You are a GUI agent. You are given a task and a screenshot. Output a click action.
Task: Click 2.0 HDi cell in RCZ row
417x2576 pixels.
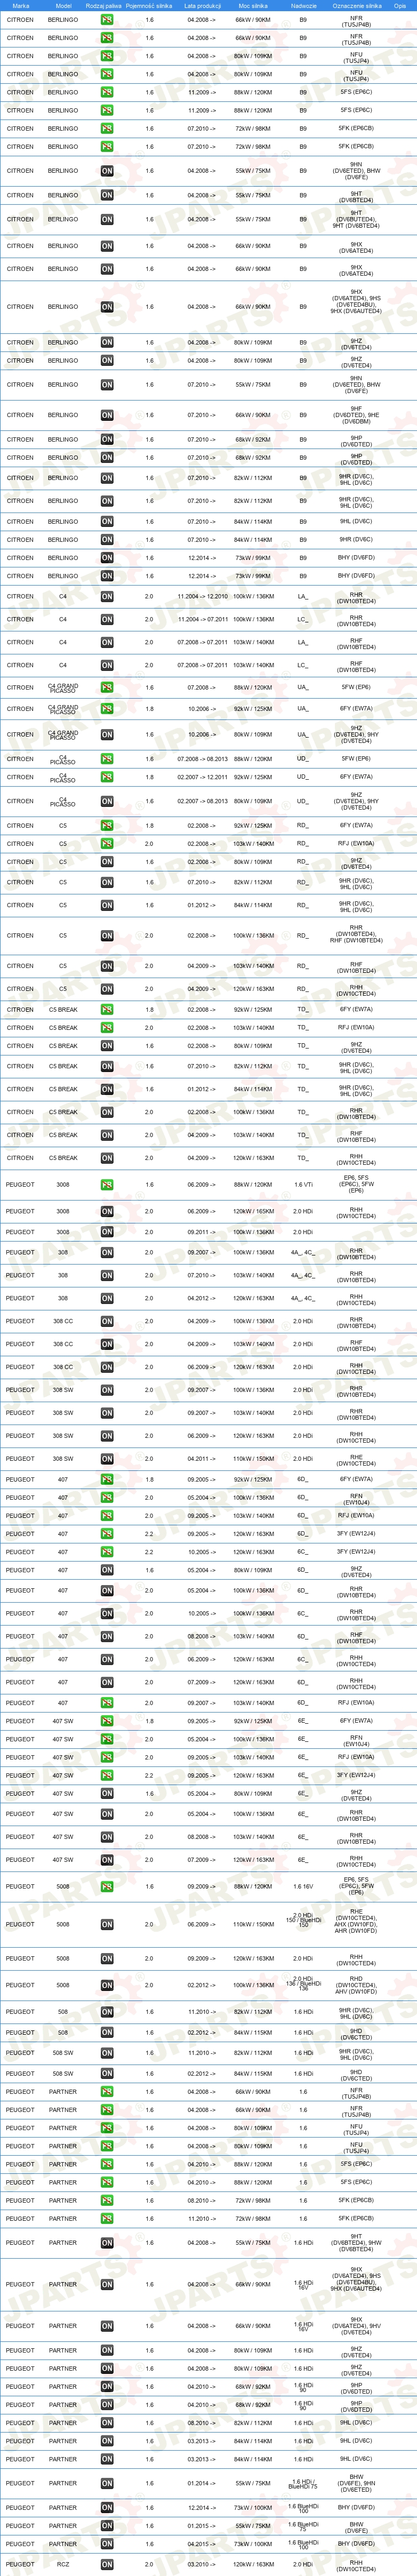click(303, 2564)
